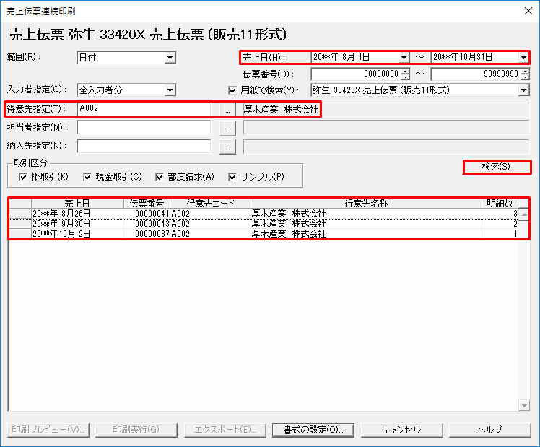Image resolution: width=540 pixels, height=447 pixels.
Task: Click the list scrollbar down arrow
Action: (524, 406)
